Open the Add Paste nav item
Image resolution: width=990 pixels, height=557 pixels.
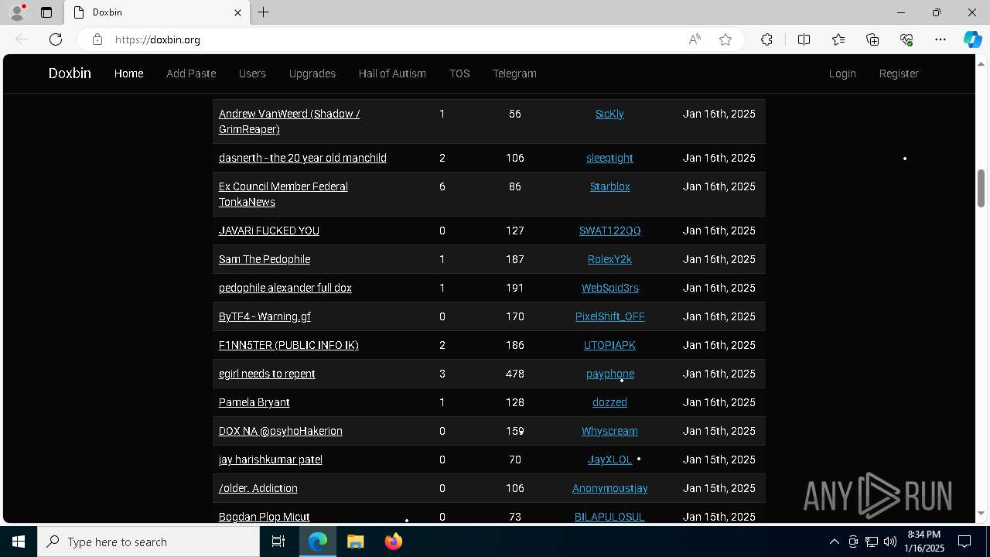pyautogui.click(x=191, y=73)
